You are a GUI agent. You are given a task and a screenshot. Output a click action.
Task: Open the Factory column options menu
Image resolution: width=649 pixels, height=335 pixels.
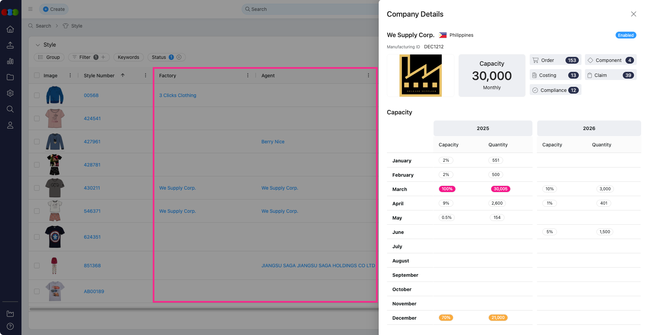tap(248, 76)
